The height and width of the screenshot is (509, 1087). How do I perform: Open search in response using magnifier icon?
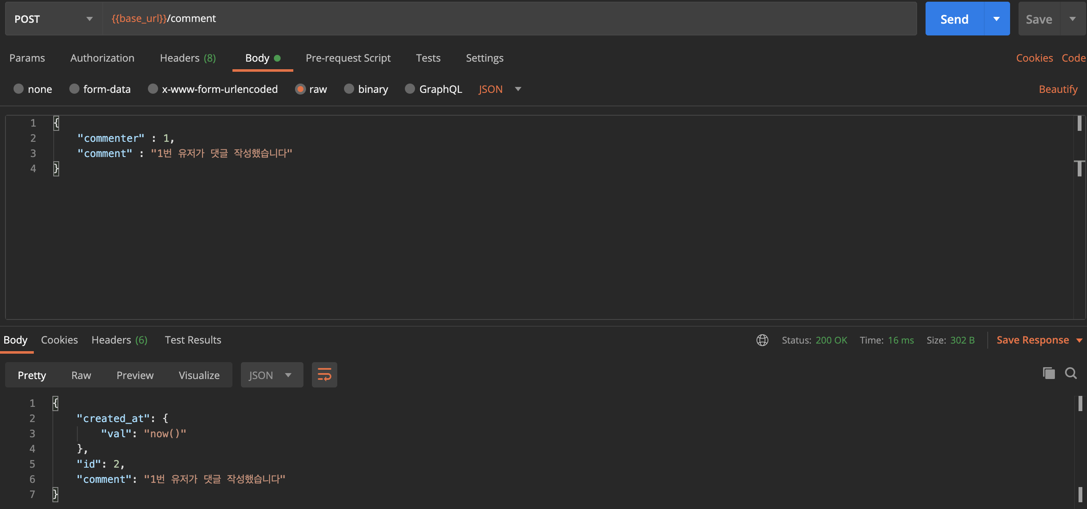(1071, 374)
